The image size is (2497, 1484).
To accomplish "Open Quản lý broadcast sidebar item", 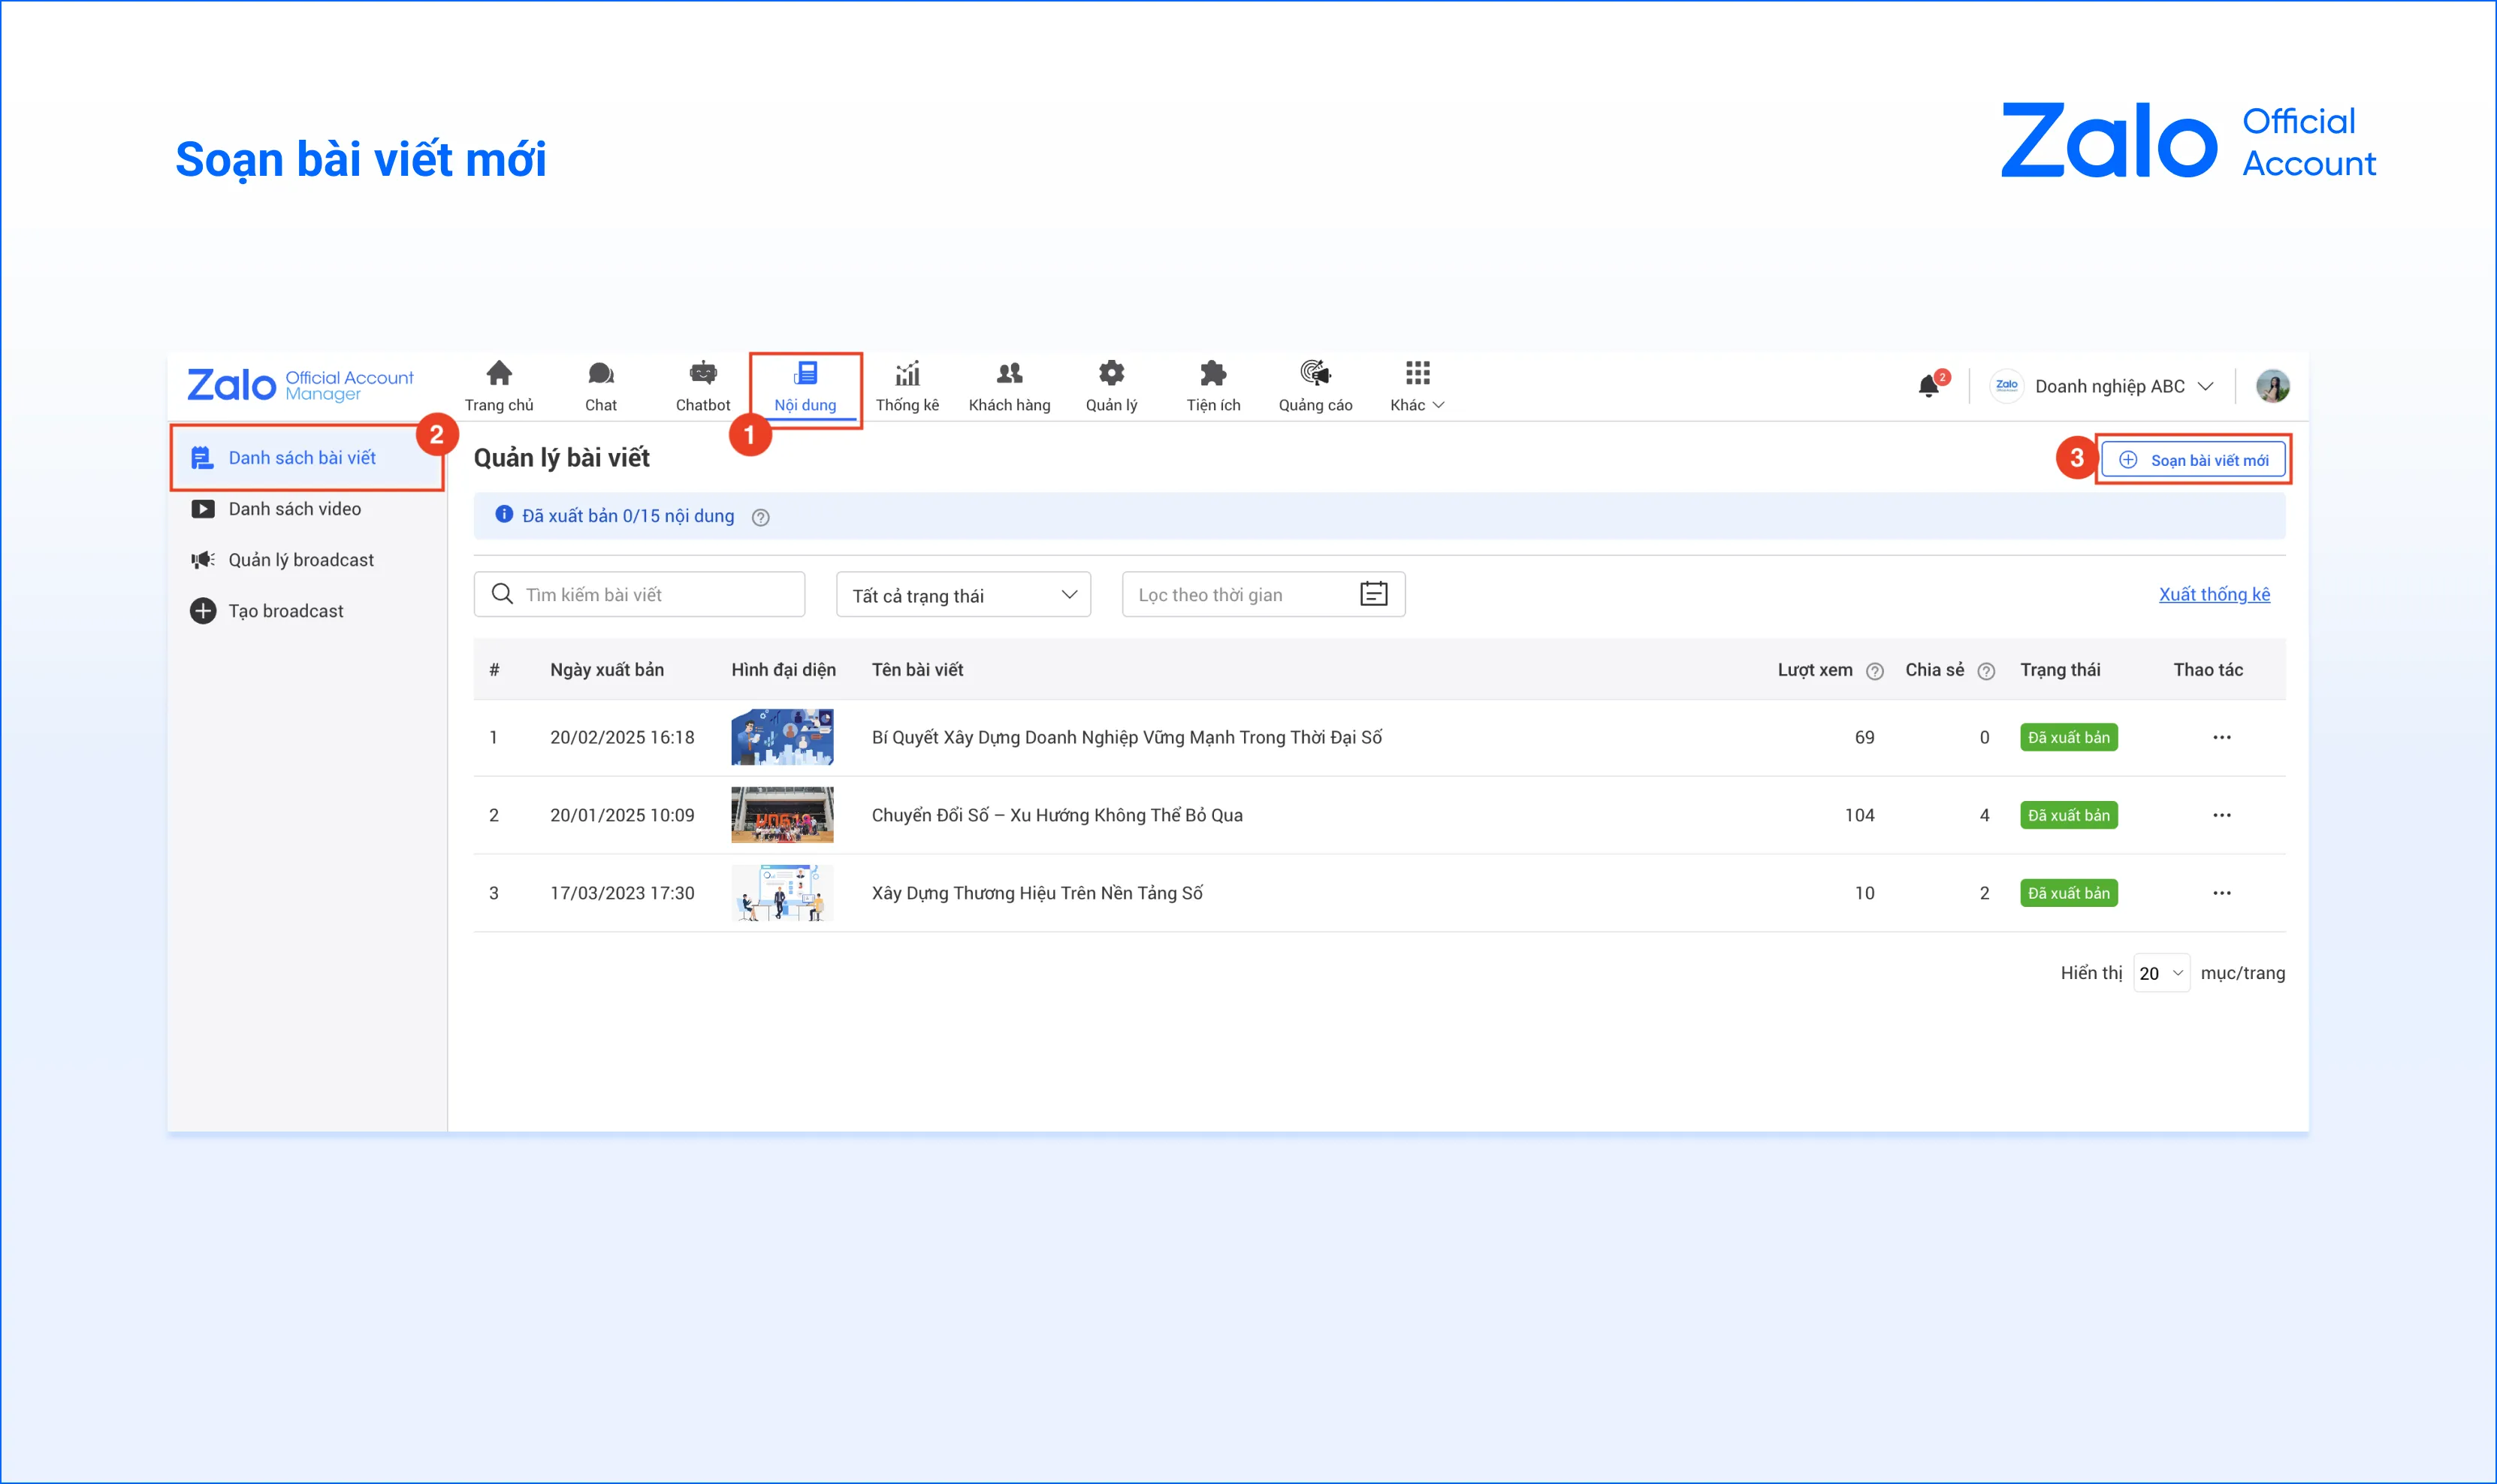I will (x=301, y=560).
